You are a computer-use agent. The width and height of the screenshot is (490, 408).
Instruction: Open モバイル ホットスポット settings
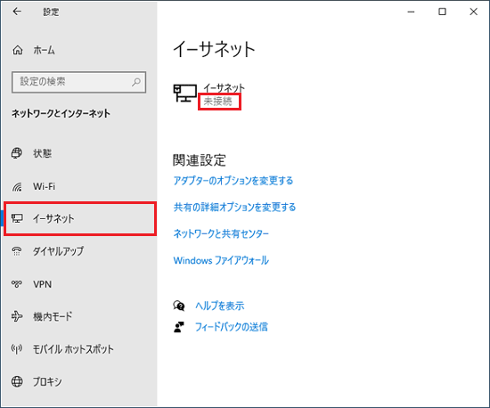click(x=73, y=349)
